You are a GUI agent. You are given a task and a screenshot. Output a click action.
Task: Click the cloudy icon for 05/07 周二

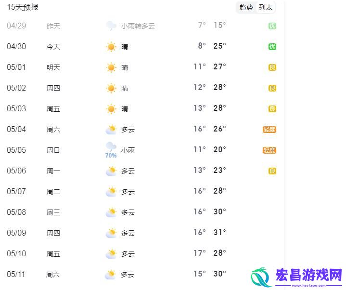111,192
